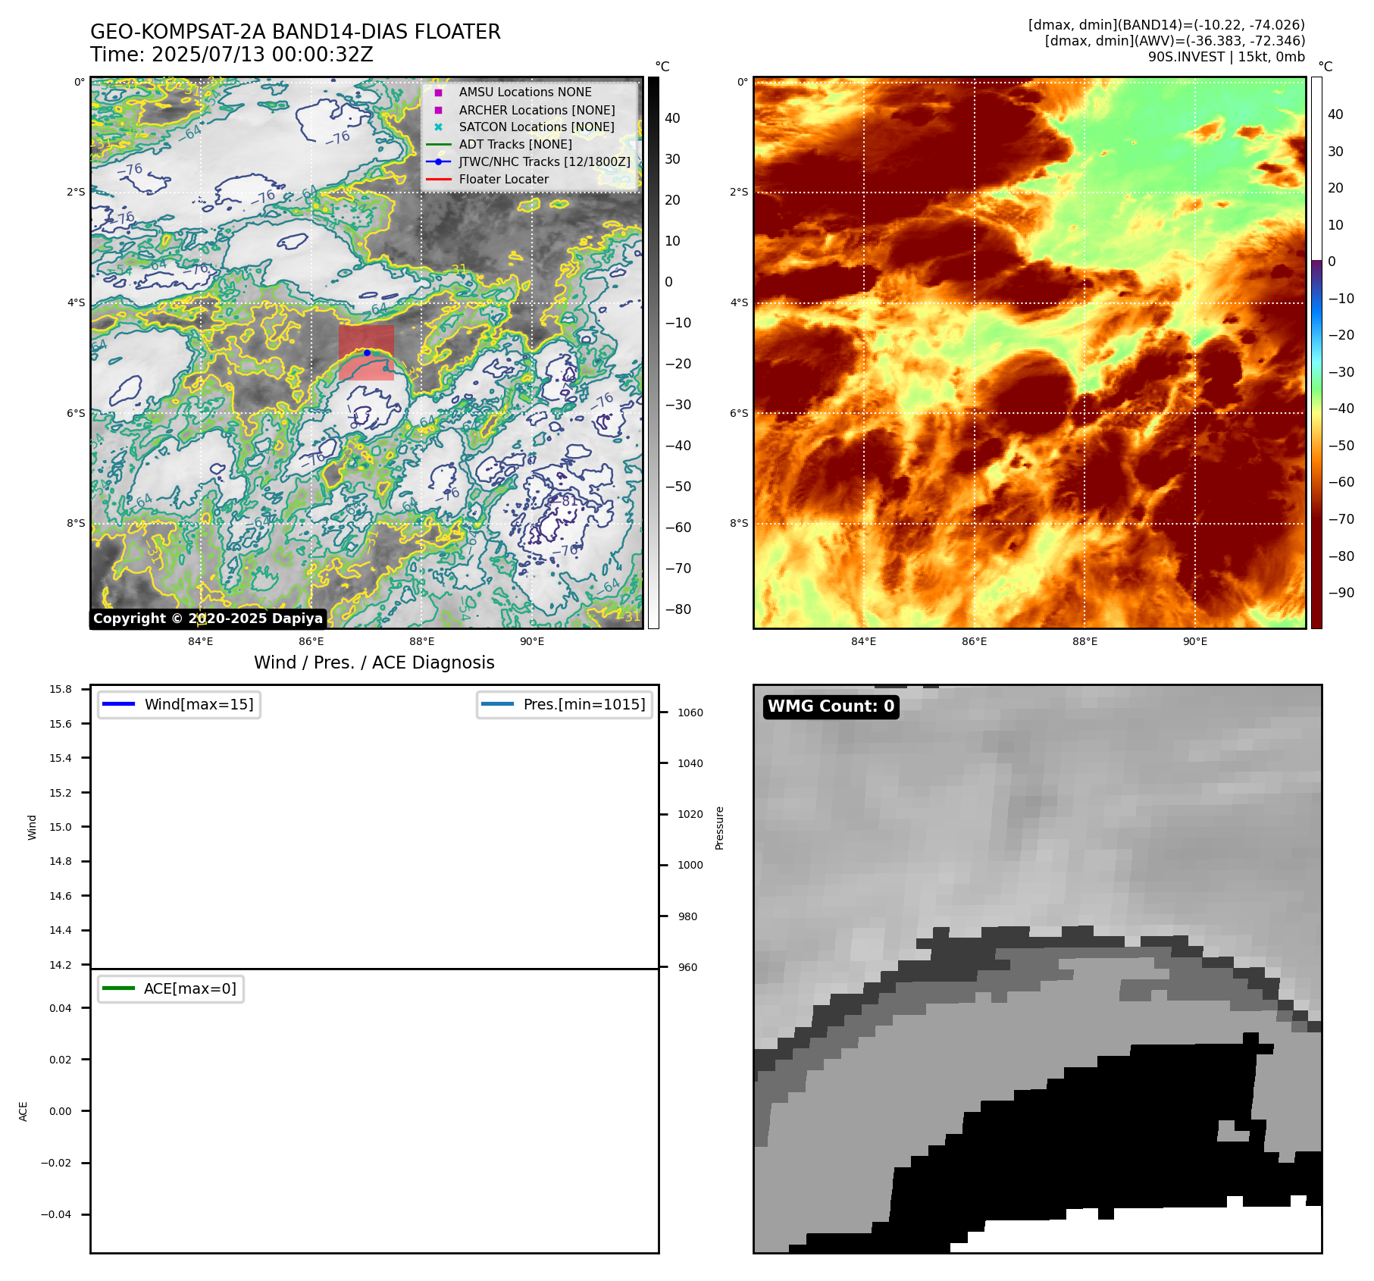Click the '2°S' tick beside the right map
This screenshot has width=1374, height=1281.
[739, 192]
